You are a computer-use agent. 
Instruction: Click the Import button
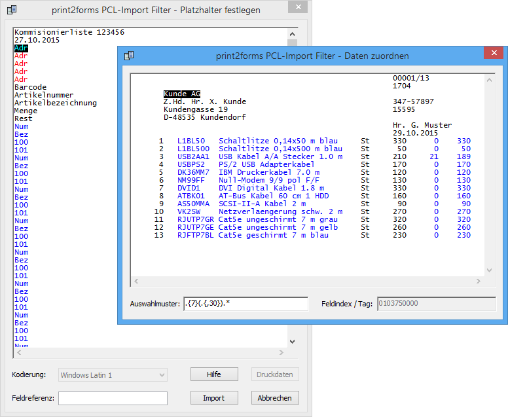point(213,398)
